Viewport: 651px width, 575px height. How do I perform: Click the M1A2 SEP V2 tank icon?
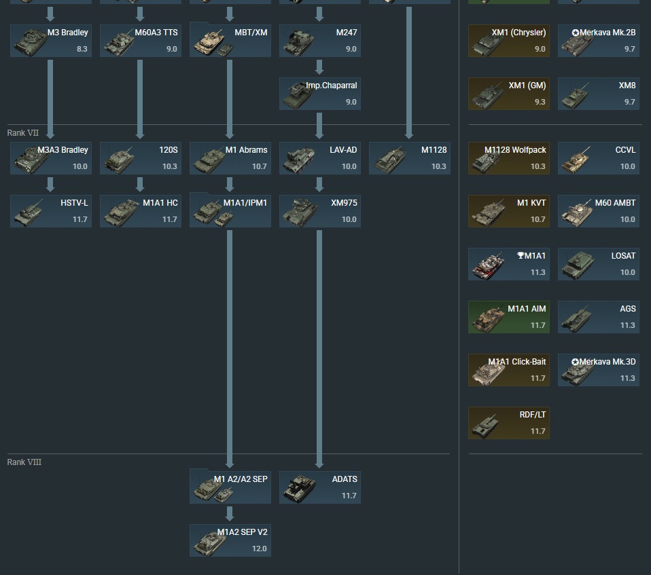click(x=210, y=544)
